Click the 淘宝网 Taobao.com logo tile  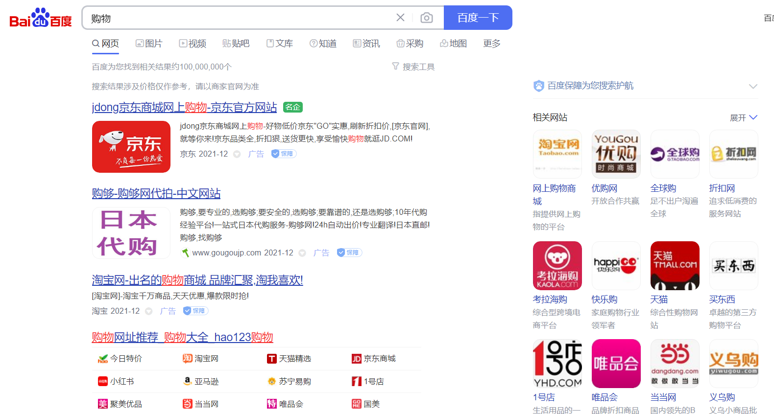click(x=557, y=154)
